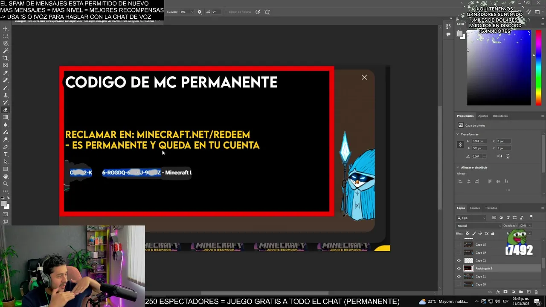Image resolution: width=546 pixels, height=307 pixels.
Task: Open the Properties panel options menu
Action: [x=543, y=116]
